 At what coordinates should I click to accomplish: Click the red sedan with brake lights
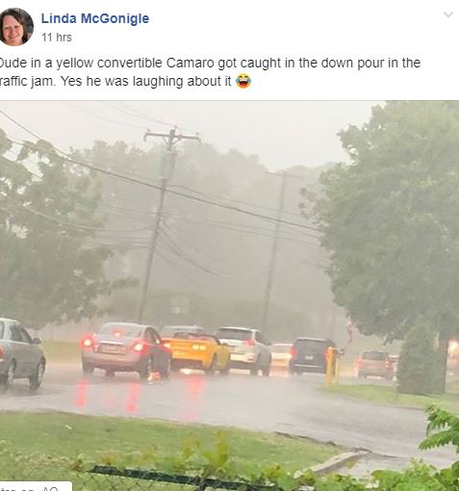tap(126, 349)
